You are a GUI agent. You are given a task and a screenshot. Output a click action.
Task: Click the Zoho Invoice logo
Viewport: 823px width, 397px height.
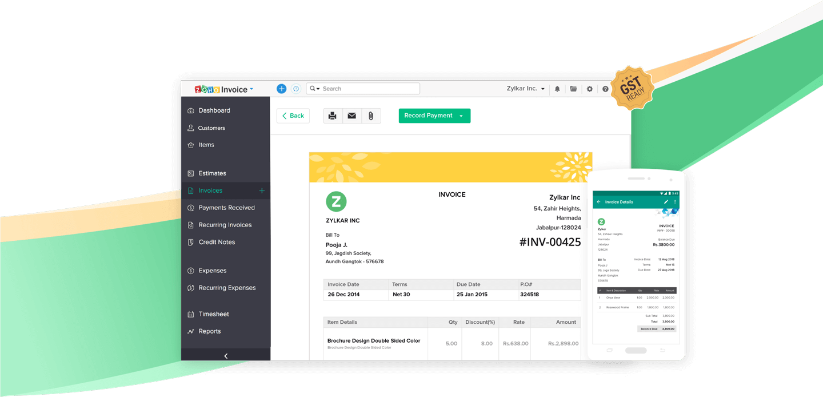point(221,89)
